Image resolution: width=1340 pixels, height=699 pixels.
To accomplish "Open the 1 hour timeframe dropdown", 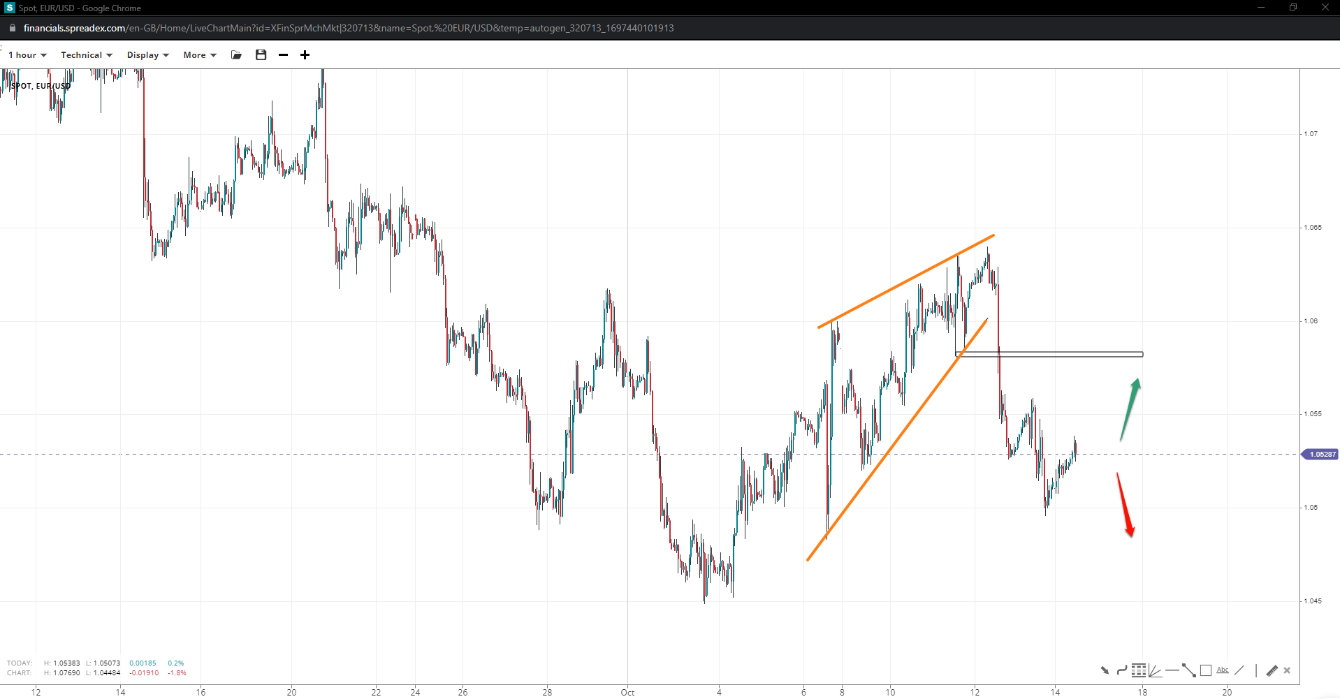I will coord(27,55).
